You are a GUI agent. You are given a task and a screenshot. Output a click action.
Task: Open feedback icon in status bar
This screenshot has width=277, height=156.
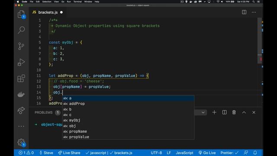click(x=246, y=153)
